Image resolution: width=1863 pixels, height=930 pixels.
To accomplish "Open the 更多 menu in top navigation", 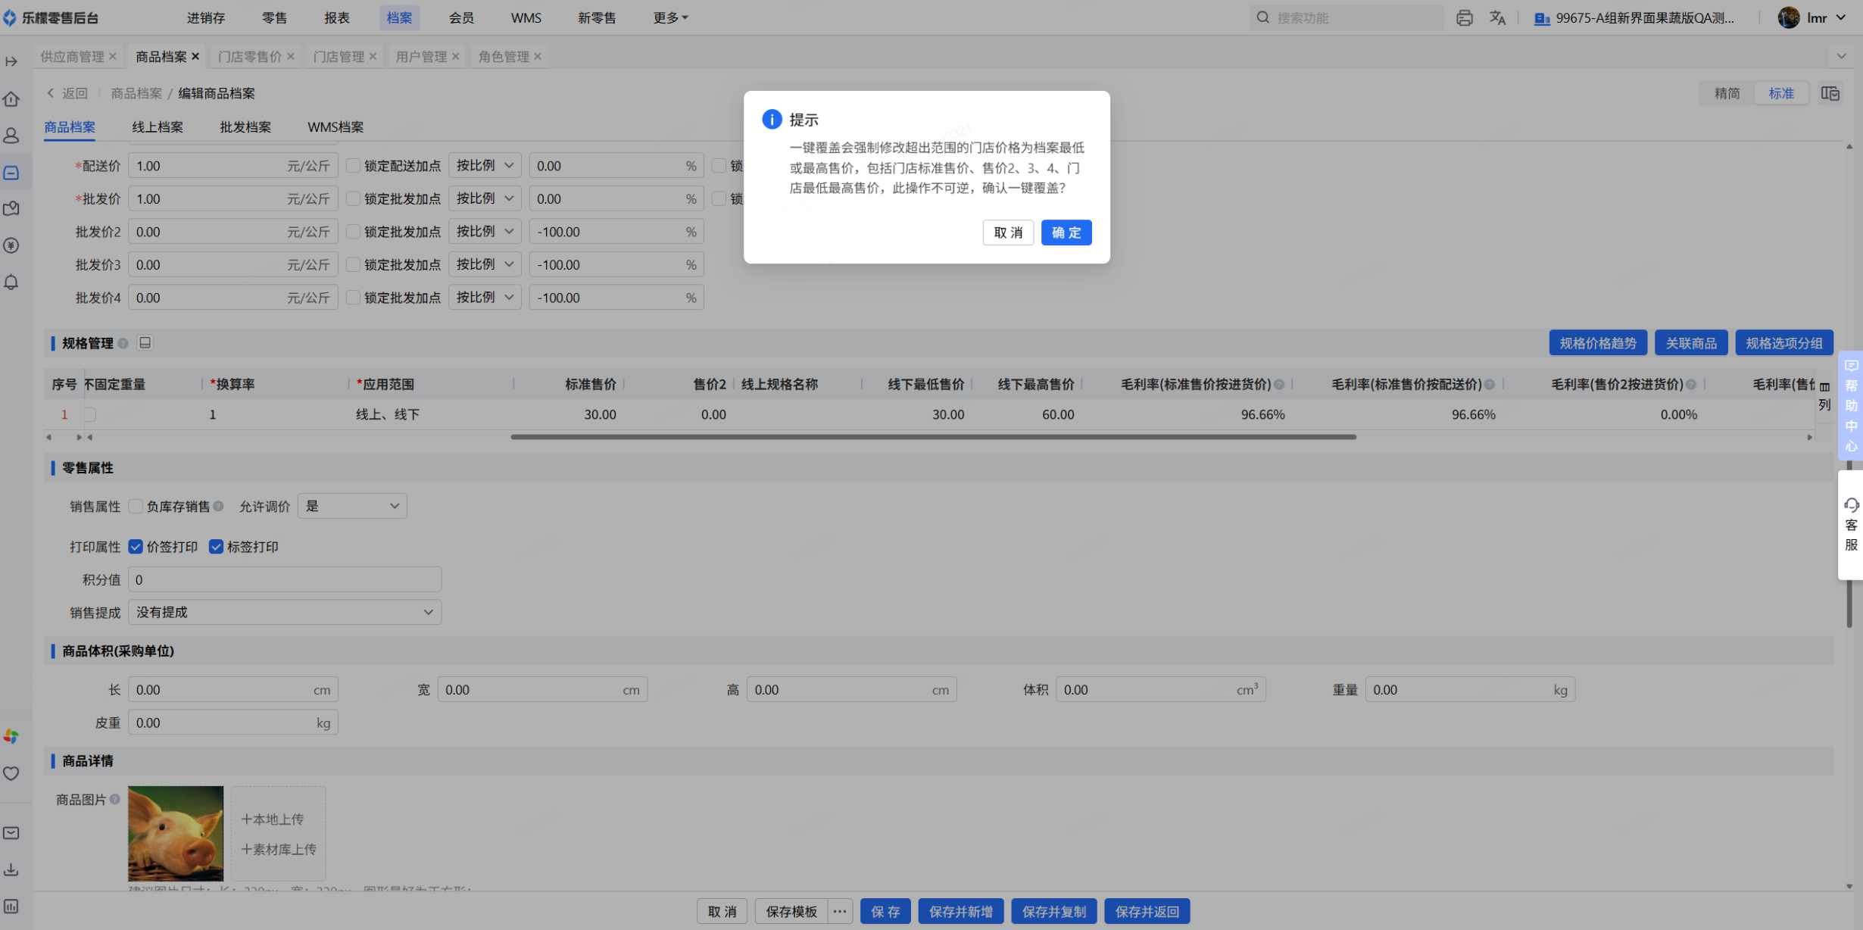I will pos(669,17).
